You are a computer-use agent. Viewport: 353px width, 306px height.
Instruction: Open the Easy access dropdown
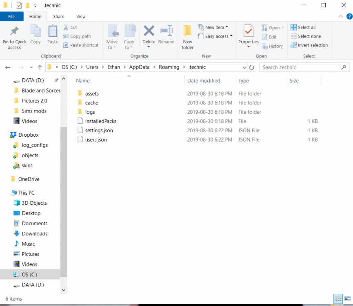tap(215, 36)
